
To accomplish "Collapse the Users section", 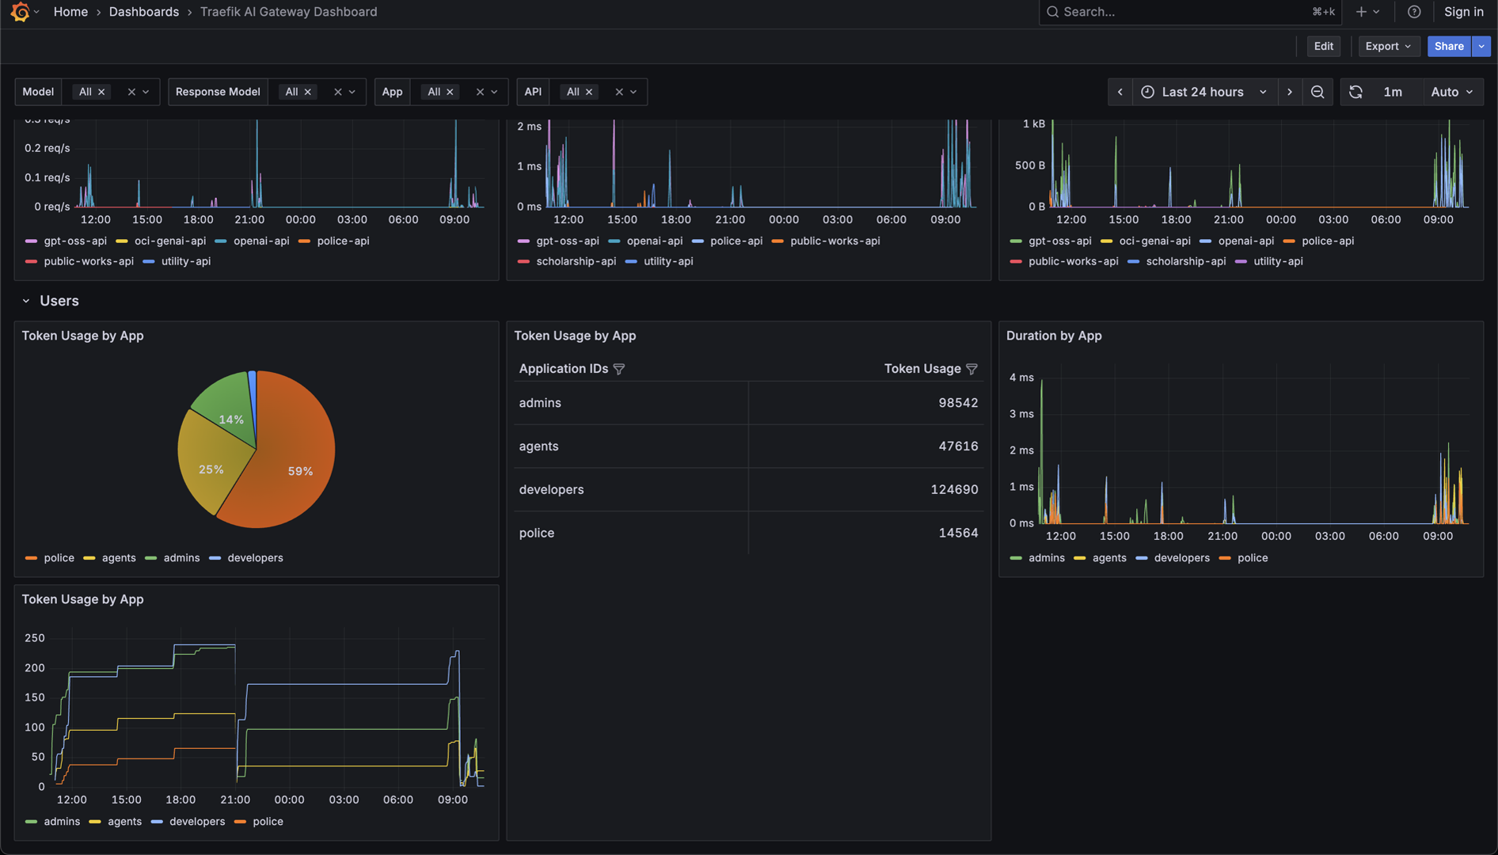I will (26, 301).
